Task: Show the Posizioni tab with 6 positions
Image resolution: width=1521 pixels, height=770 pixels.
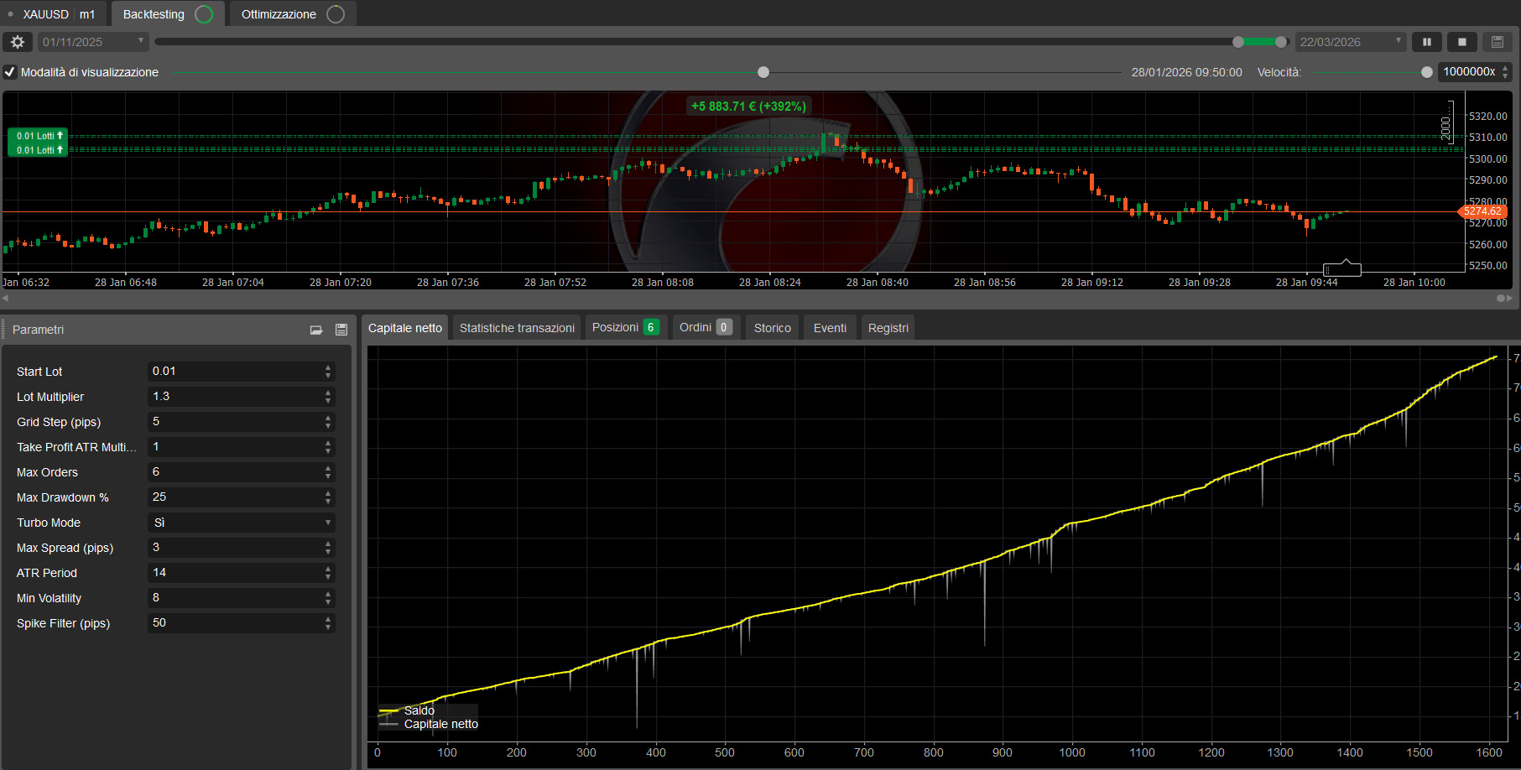Action: (624, 327)
